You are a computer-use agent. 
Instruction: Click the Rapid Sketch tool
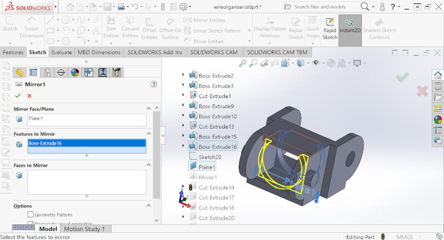(330, 29)
